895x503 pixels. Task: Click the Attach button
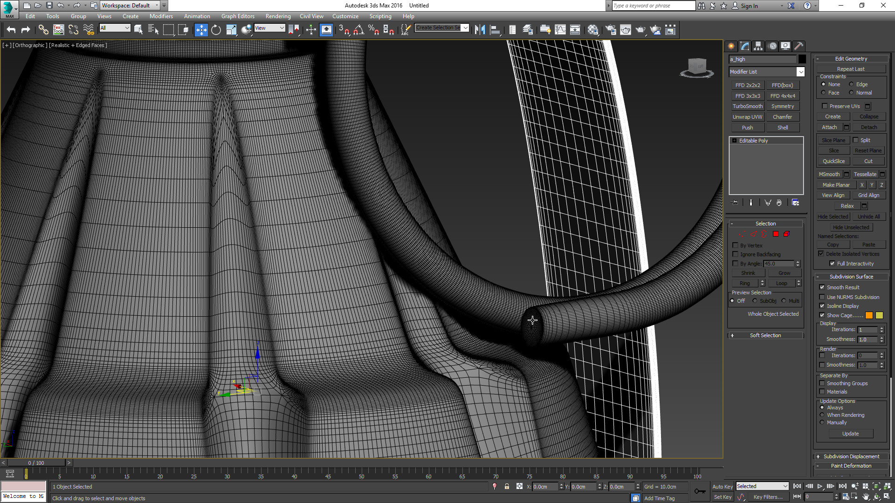click(829, 127)
